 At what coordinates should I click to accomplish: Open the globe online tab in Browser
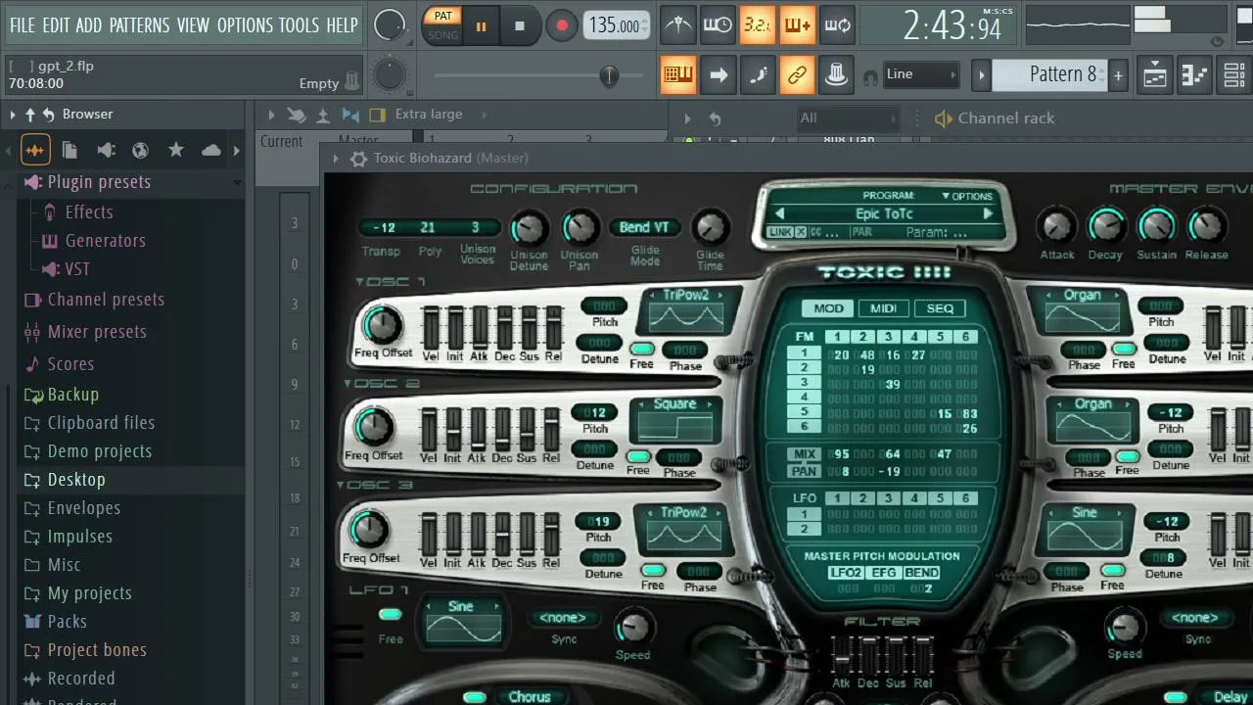[x=141, y=150]
